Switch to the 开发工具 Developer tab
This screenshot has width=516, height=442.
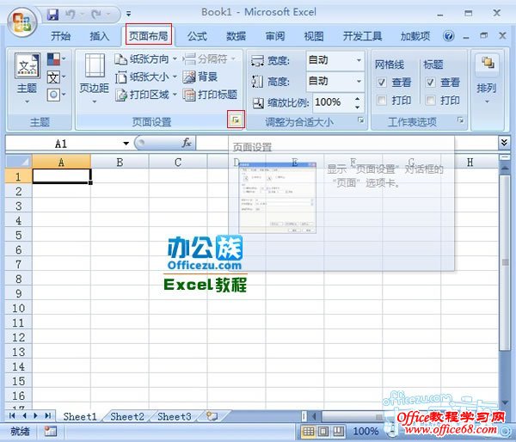pos(362,36)
